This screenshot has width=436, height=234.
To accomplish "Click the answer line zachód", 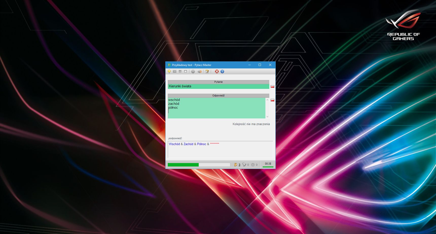I will click(174, 104).
